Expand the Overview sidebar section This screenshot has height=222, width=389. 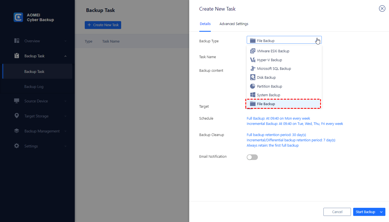pyautogui.click(x=66, y=41)
